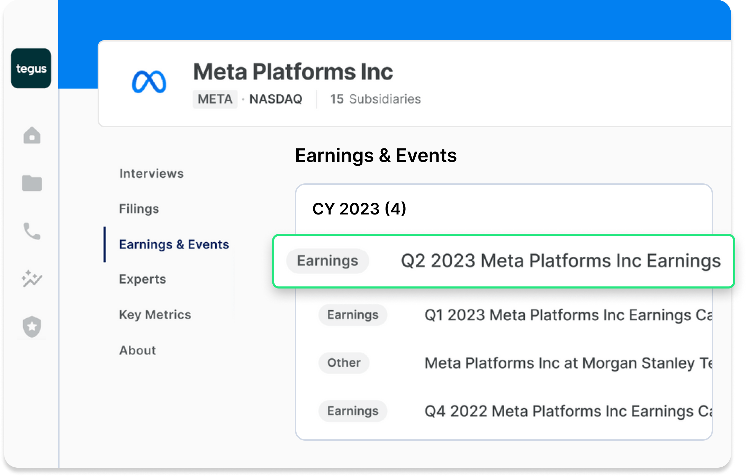Click the Earnings tag on Q4 2022 row
The image size is (748, 476).
[353, 411]
